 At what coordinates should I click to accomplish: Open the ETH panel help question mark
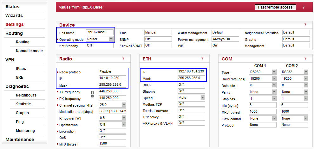202,59
